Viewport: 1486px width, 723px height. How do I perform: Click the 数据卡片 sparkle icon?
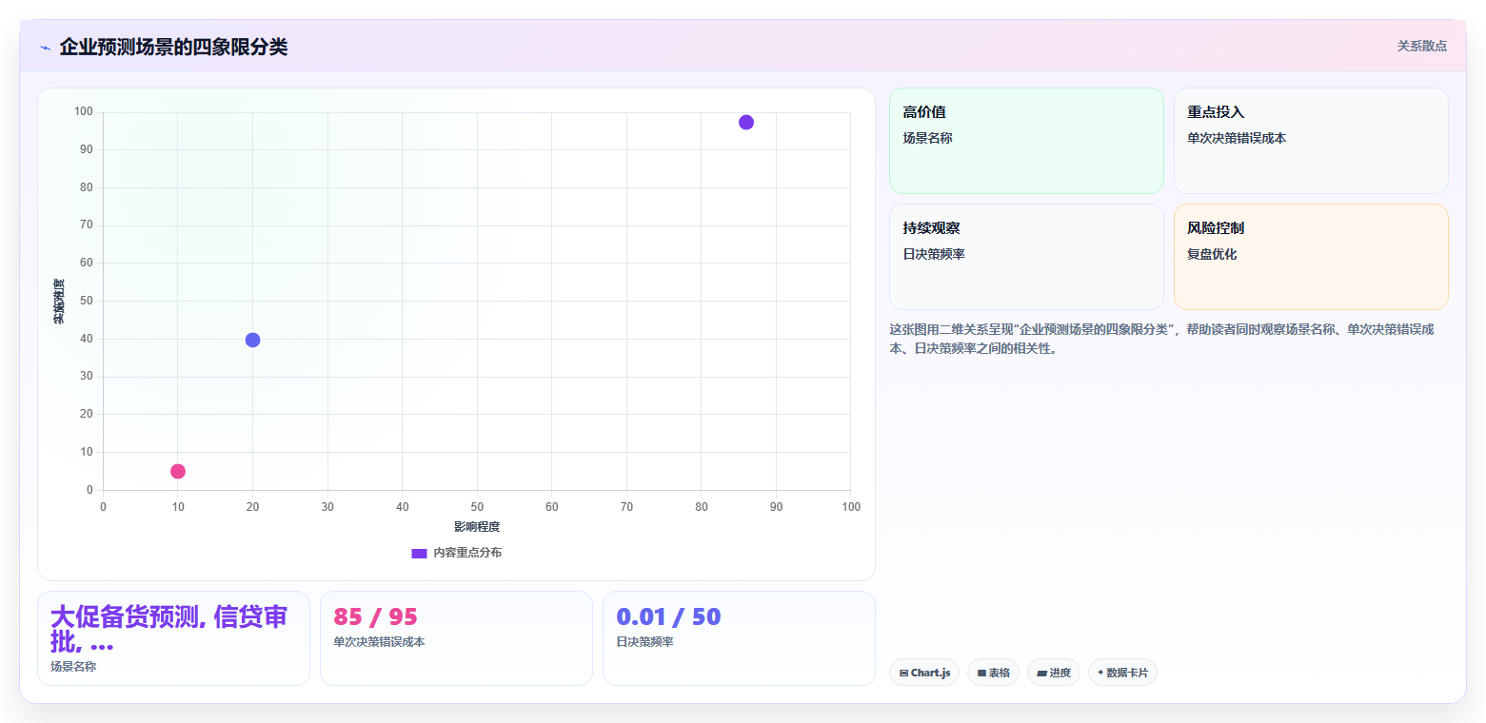[1100, 672]
